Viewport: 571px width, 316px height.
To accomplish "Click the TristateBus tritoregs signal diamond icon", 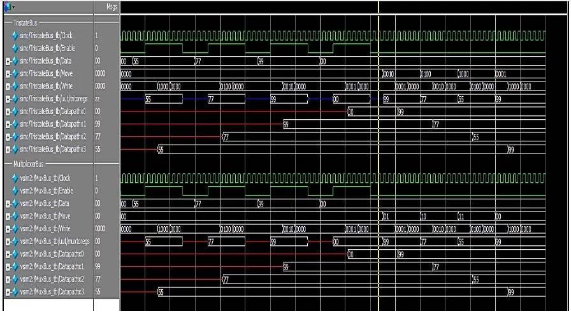I will pos(13,100).
